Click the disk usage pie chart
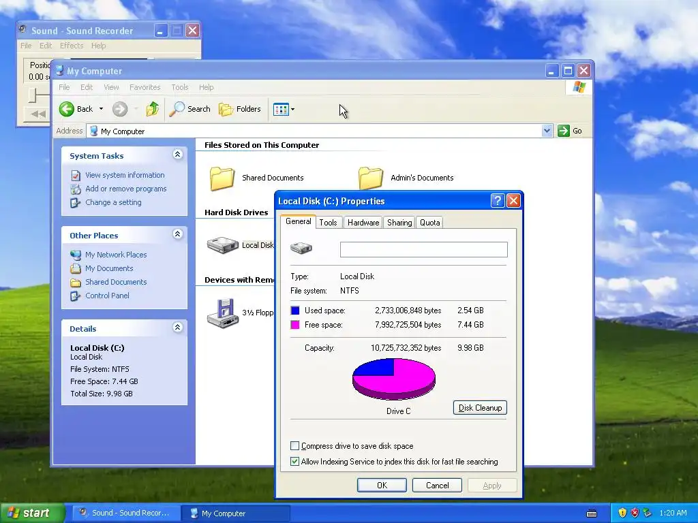698x523 pixels. (x=393, y=379)
